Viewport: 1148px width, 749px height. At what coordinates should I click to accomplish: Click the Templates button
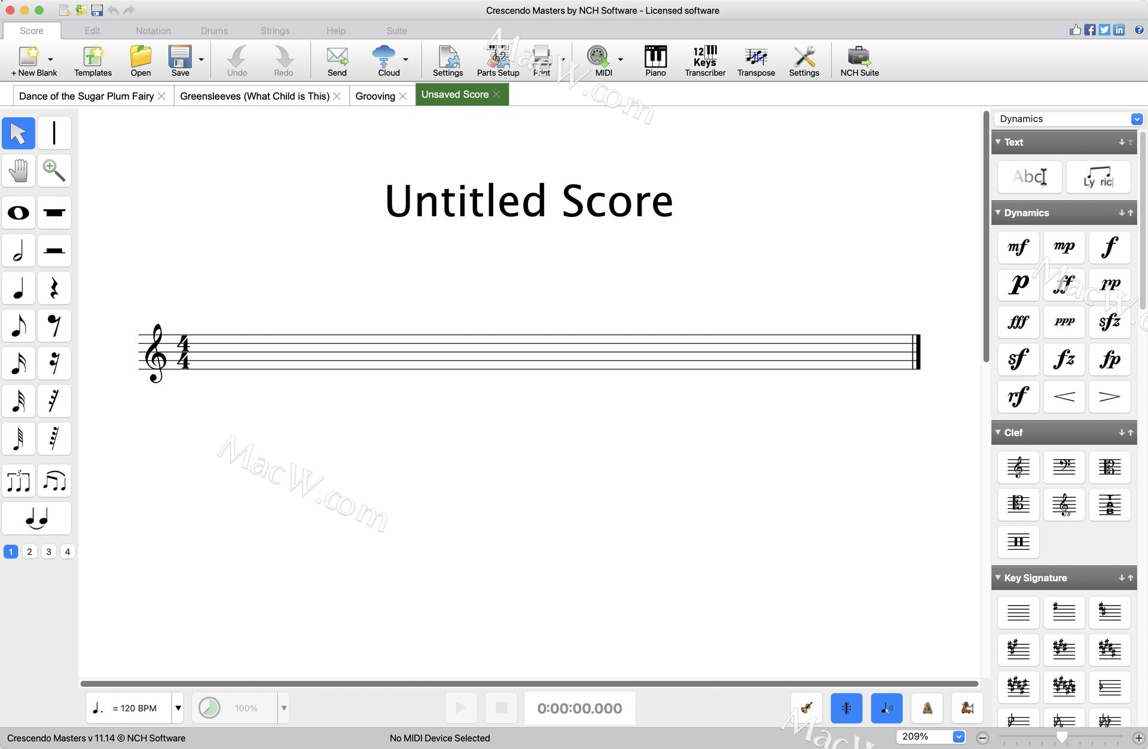coord(93,61)
